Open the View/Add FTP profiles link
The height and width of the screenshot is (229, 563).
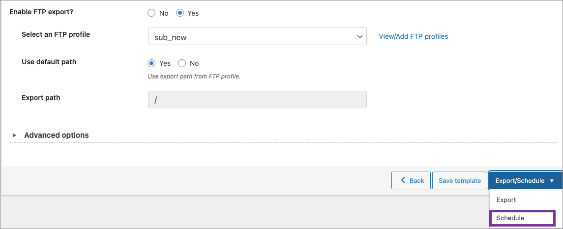coord(413,36)
